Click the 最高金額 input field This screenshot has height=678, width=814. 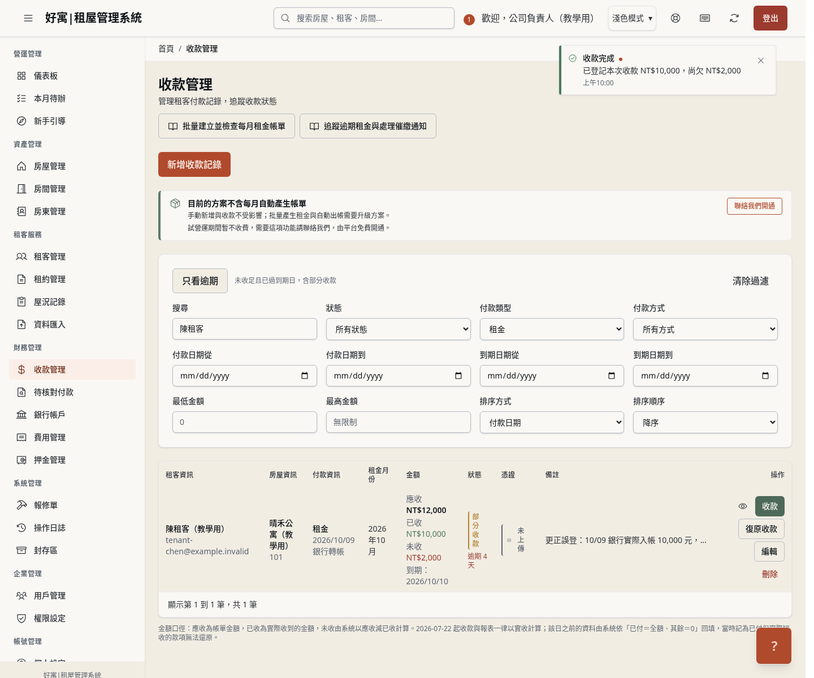coord(399,422)
